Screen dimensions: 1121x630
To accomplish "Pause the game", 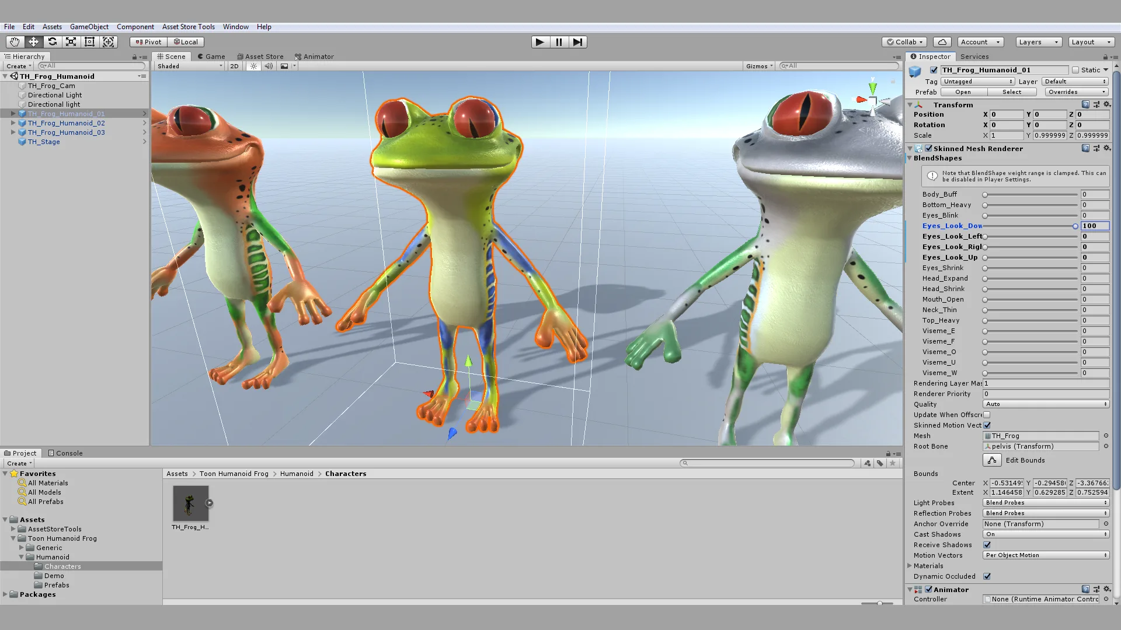I will [x=559, y=42].
